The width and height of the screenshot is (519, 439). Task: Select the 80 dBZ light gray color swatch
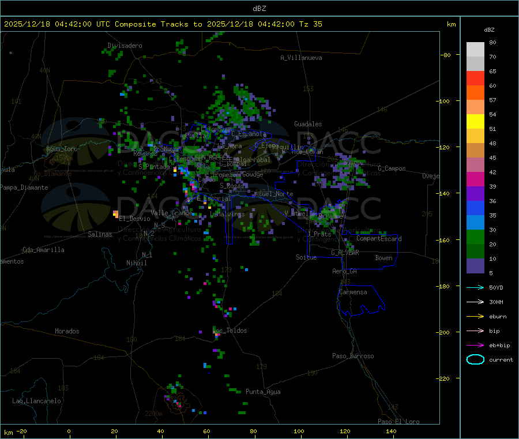tap(475, 50)
